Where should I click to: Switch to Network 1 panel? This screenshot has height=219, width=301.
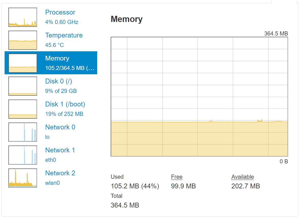60,150
